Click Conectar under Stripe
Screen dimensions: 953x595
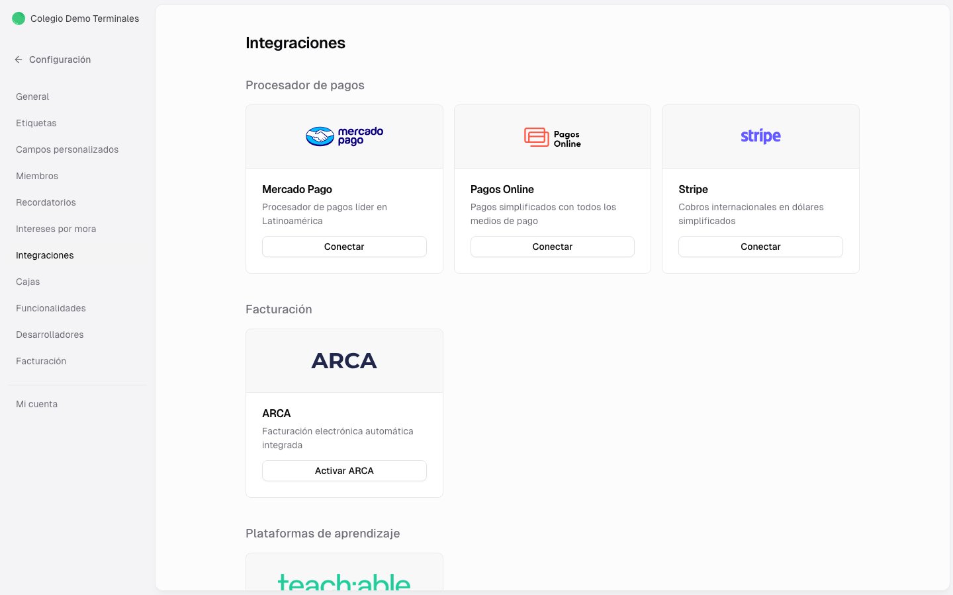(x=760, y=247)
